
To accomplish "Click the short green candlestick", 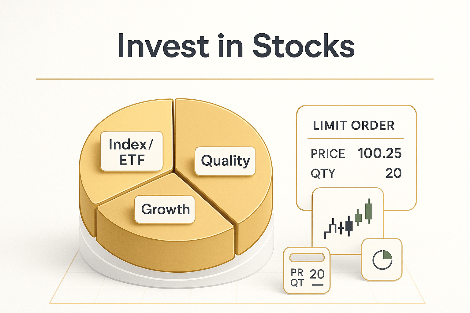I will point(358,217).
